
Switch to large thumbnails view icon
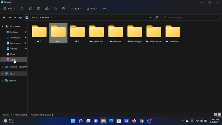pyautogui.click(x=219, y=115)
